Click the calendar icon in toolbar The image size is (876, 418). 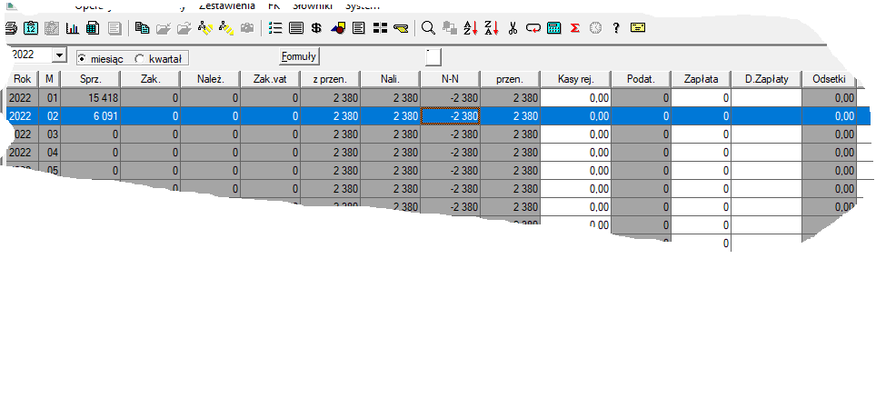[29, 28]
